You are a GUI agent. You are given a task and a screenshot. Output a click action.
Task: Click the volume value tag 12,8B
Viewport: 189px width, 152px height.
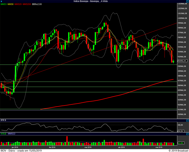coord(180,143)
